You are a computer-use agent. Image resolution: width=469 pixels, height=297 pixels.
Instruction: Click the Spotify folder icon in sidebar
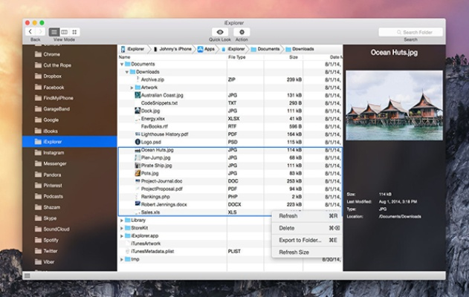coord(36,241)
